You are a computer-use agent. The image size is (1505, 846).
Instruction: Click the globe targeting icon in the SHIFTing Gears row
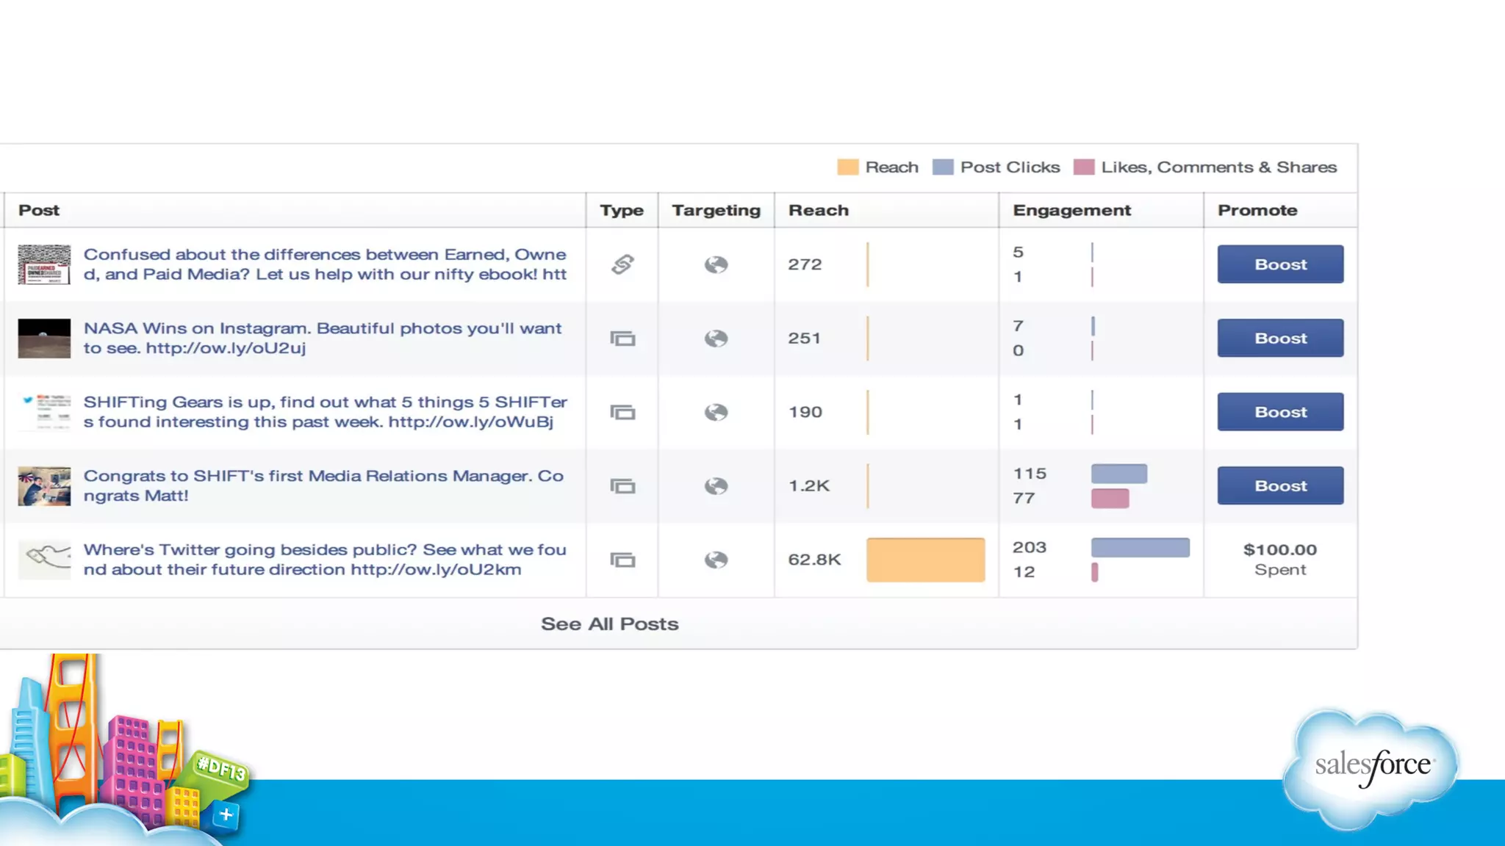[716, 412]
